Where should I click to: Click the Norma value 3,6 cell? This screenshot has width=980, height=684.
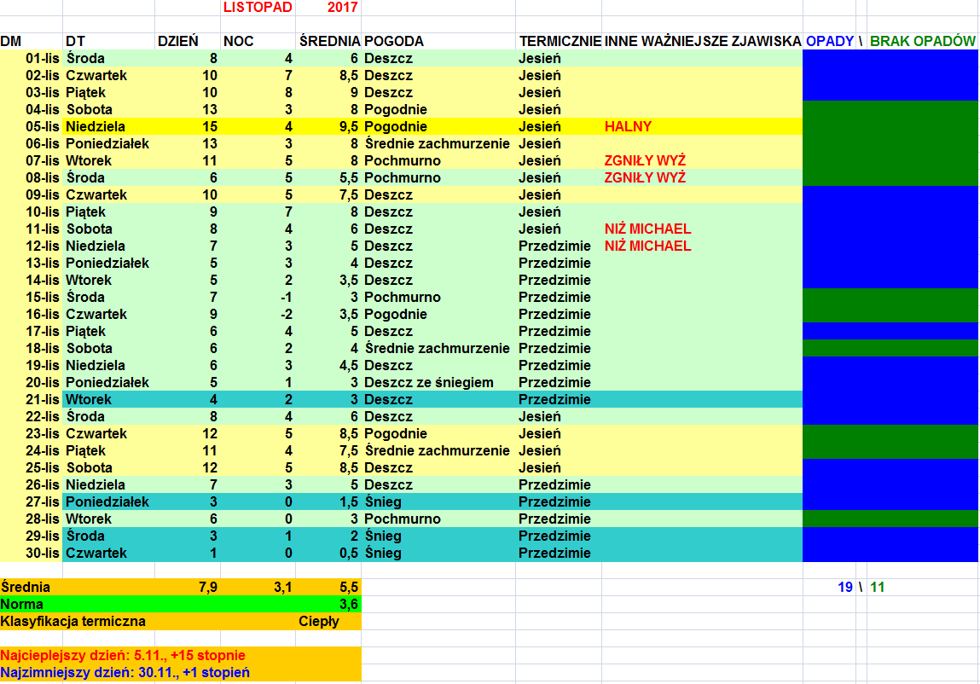point(348,604)
